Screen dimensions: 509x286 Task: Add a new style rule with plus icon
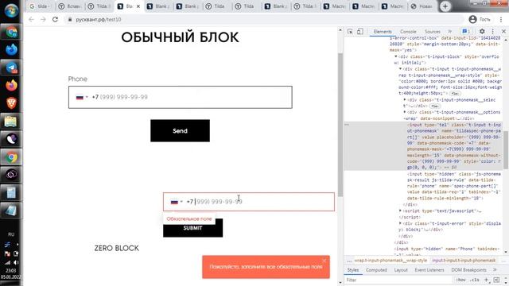[486, 280]
